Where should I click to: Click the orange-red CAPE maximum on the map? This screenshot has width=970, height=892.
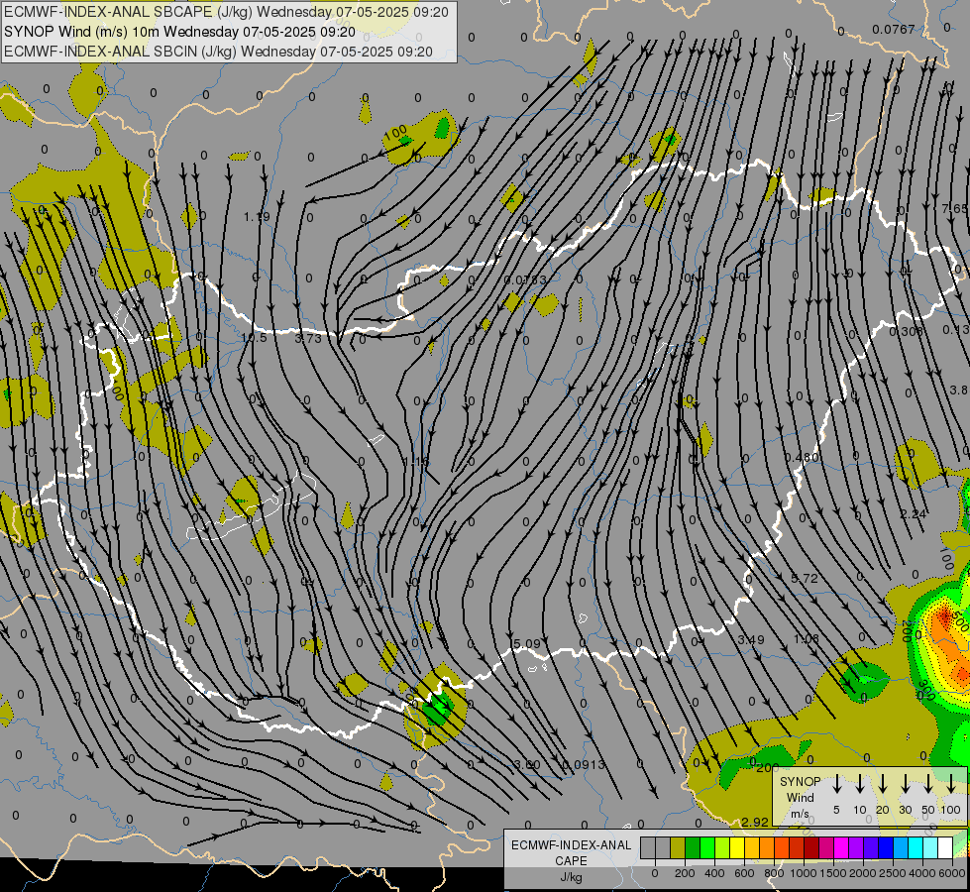tap(944, 617)
